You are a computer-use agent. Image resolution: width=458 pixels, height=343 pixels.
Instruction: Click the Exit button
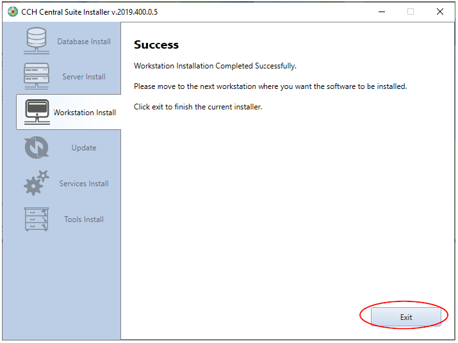tap(405, 317)
